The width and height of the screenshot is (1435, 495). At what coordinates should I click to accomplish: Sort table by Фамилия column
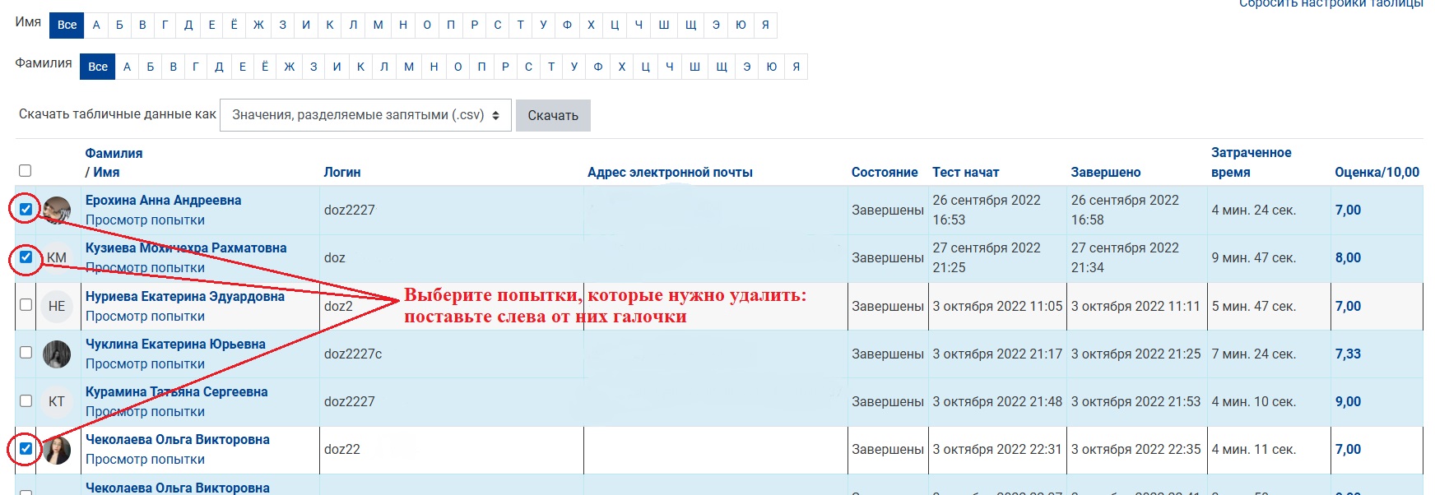click(114, 153)
